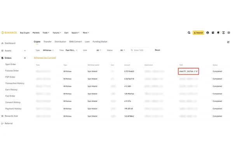The width and height of the screenshot is (233, 155).
Task: Click the amount 412.583
Action: pos(127,86)
